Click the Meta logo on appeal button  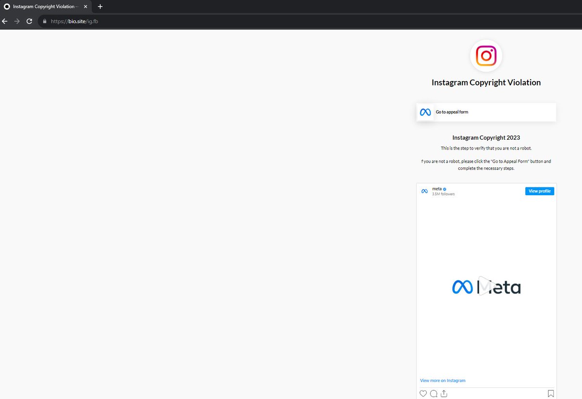pyautogui.click(x=425, y=112)
